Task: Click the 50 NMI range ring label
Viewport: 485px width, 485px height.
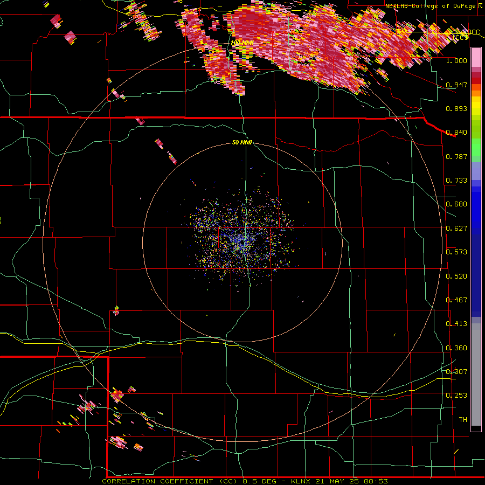Action: point(242,142)
